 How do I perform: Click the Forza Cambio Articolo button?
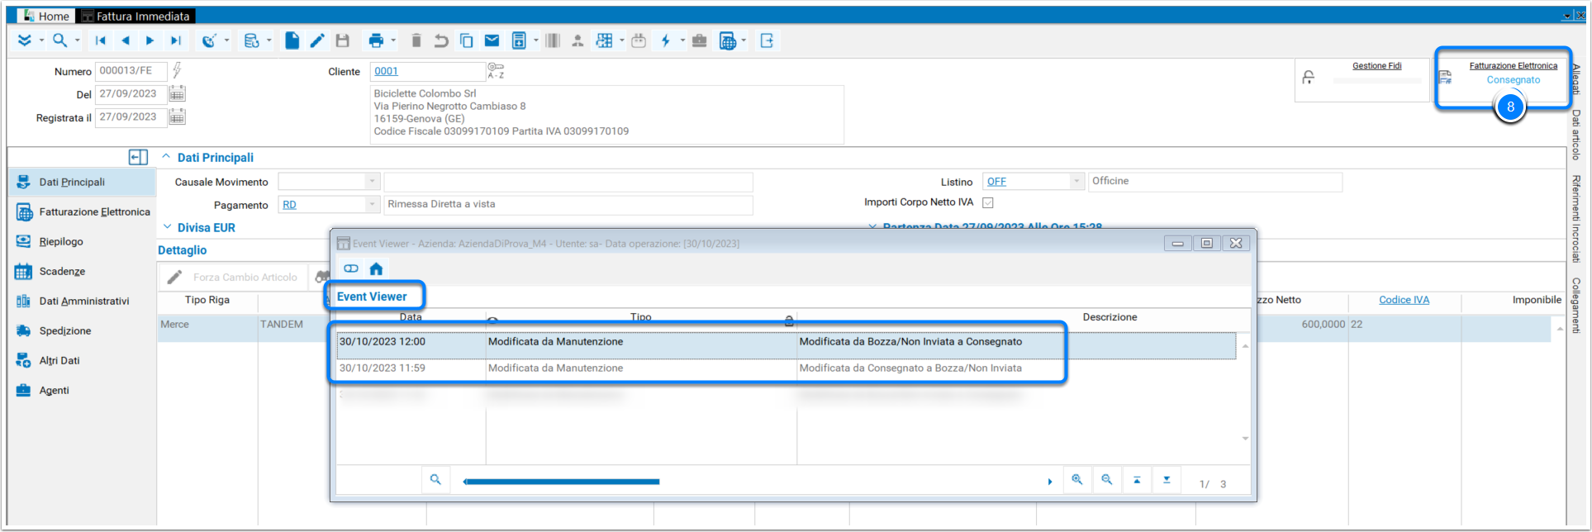point(233,278)
